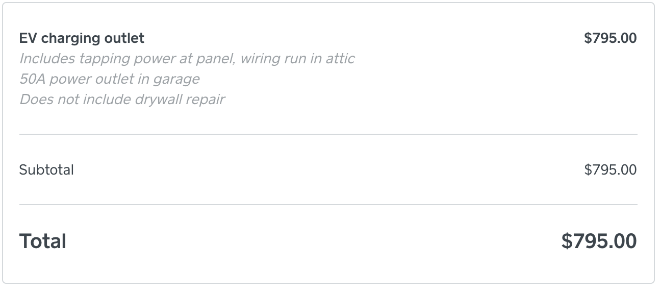Click the divider line above Subtotal
This screenshot has height=293, width=661.
328,134
